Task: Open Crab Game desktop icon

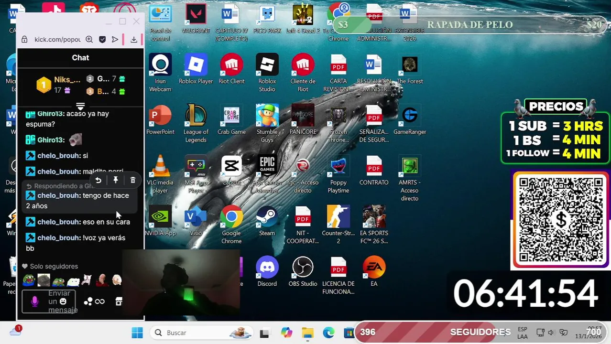Action: pyautogui.click(x=231, y=120)
